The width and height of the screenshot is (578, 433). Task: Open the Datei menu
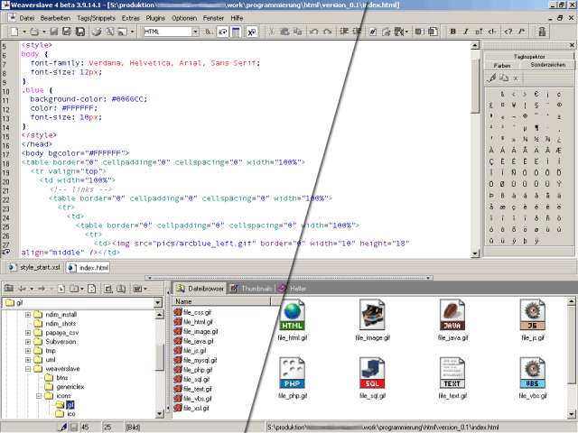coord(27,18)
